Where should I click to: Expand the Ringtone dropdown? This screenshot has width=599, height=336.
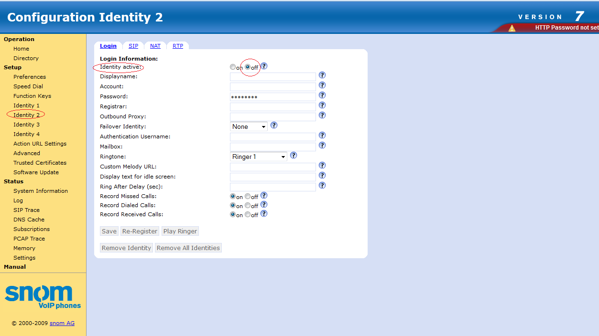tap(259, 157)
